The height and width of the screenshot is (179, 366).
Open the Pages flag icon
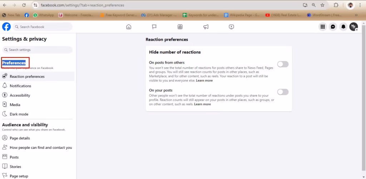coord(154,27)
